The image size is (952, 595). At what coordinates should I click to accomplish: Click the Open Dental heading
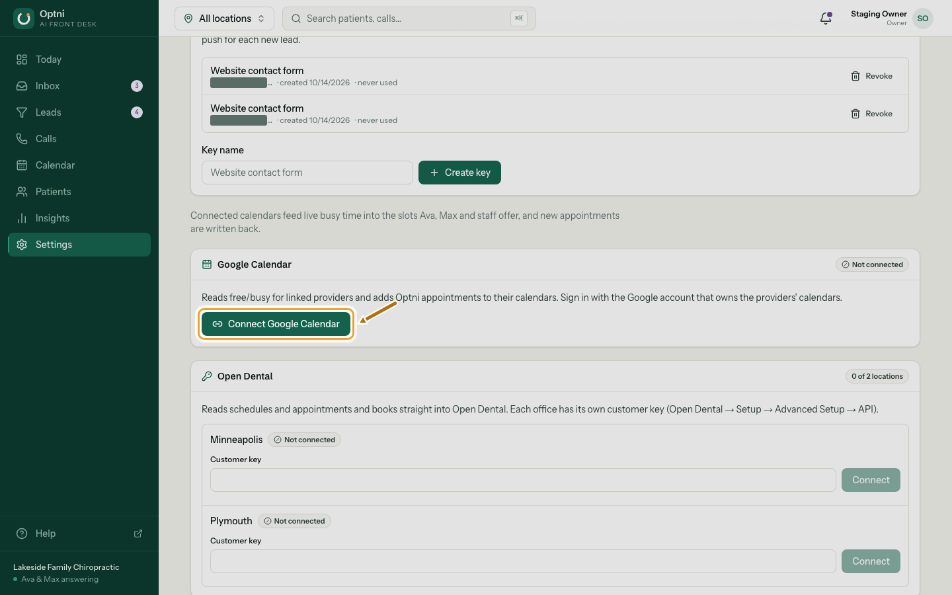[x=245, y=376]
